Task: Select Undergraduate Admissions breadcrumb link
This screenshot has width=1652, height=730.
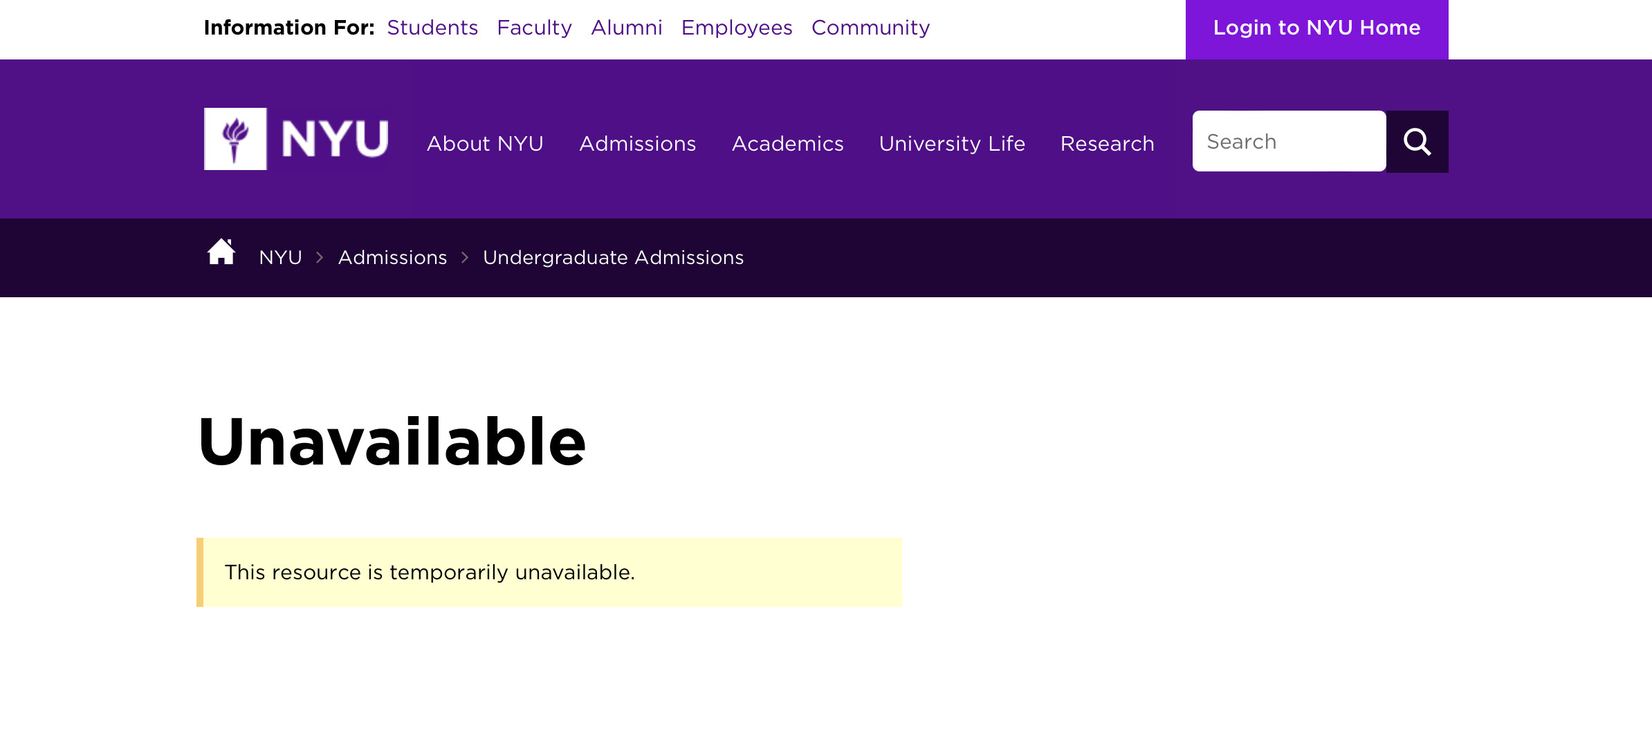Action: coord(613,258)
